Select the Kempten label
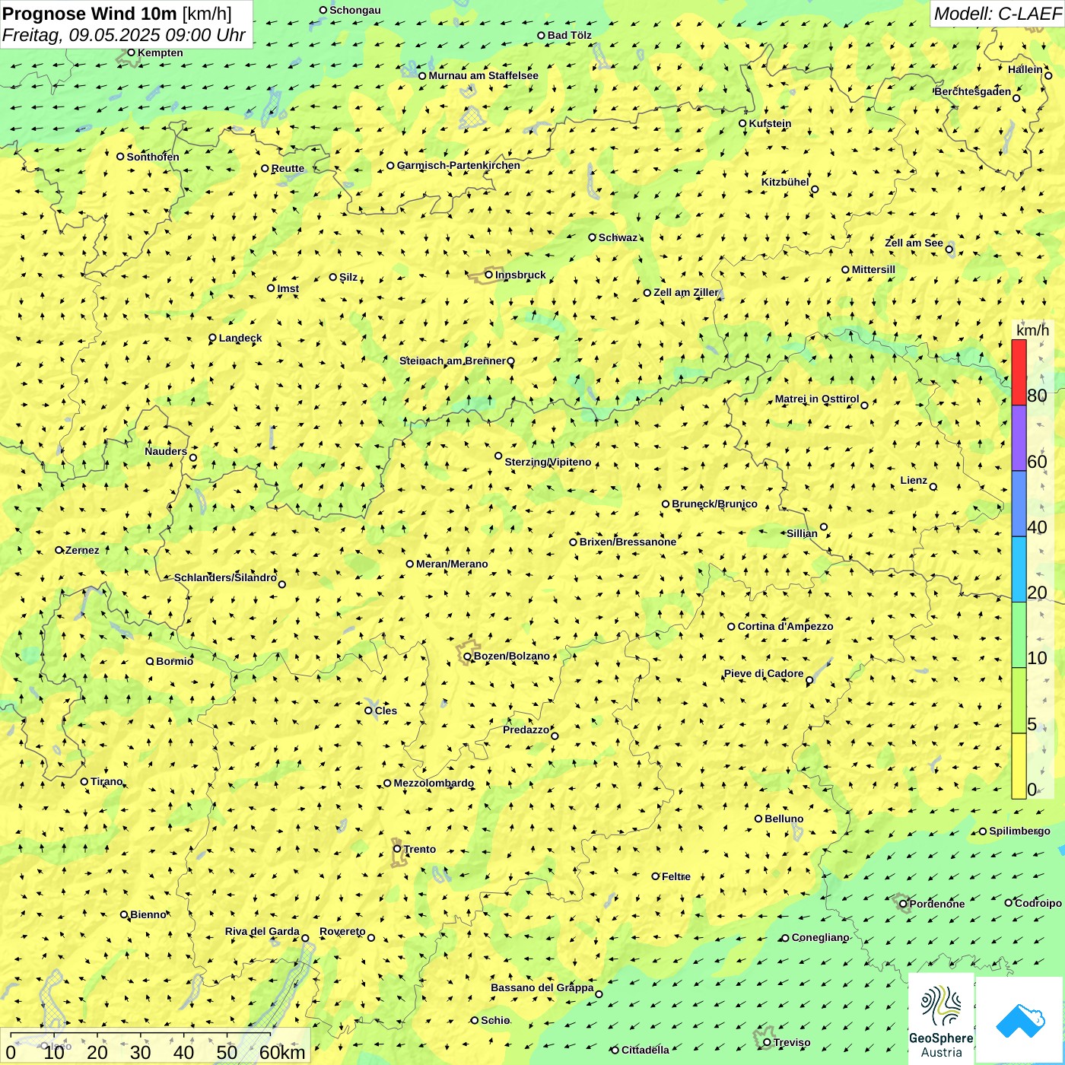 click(160, 52)
